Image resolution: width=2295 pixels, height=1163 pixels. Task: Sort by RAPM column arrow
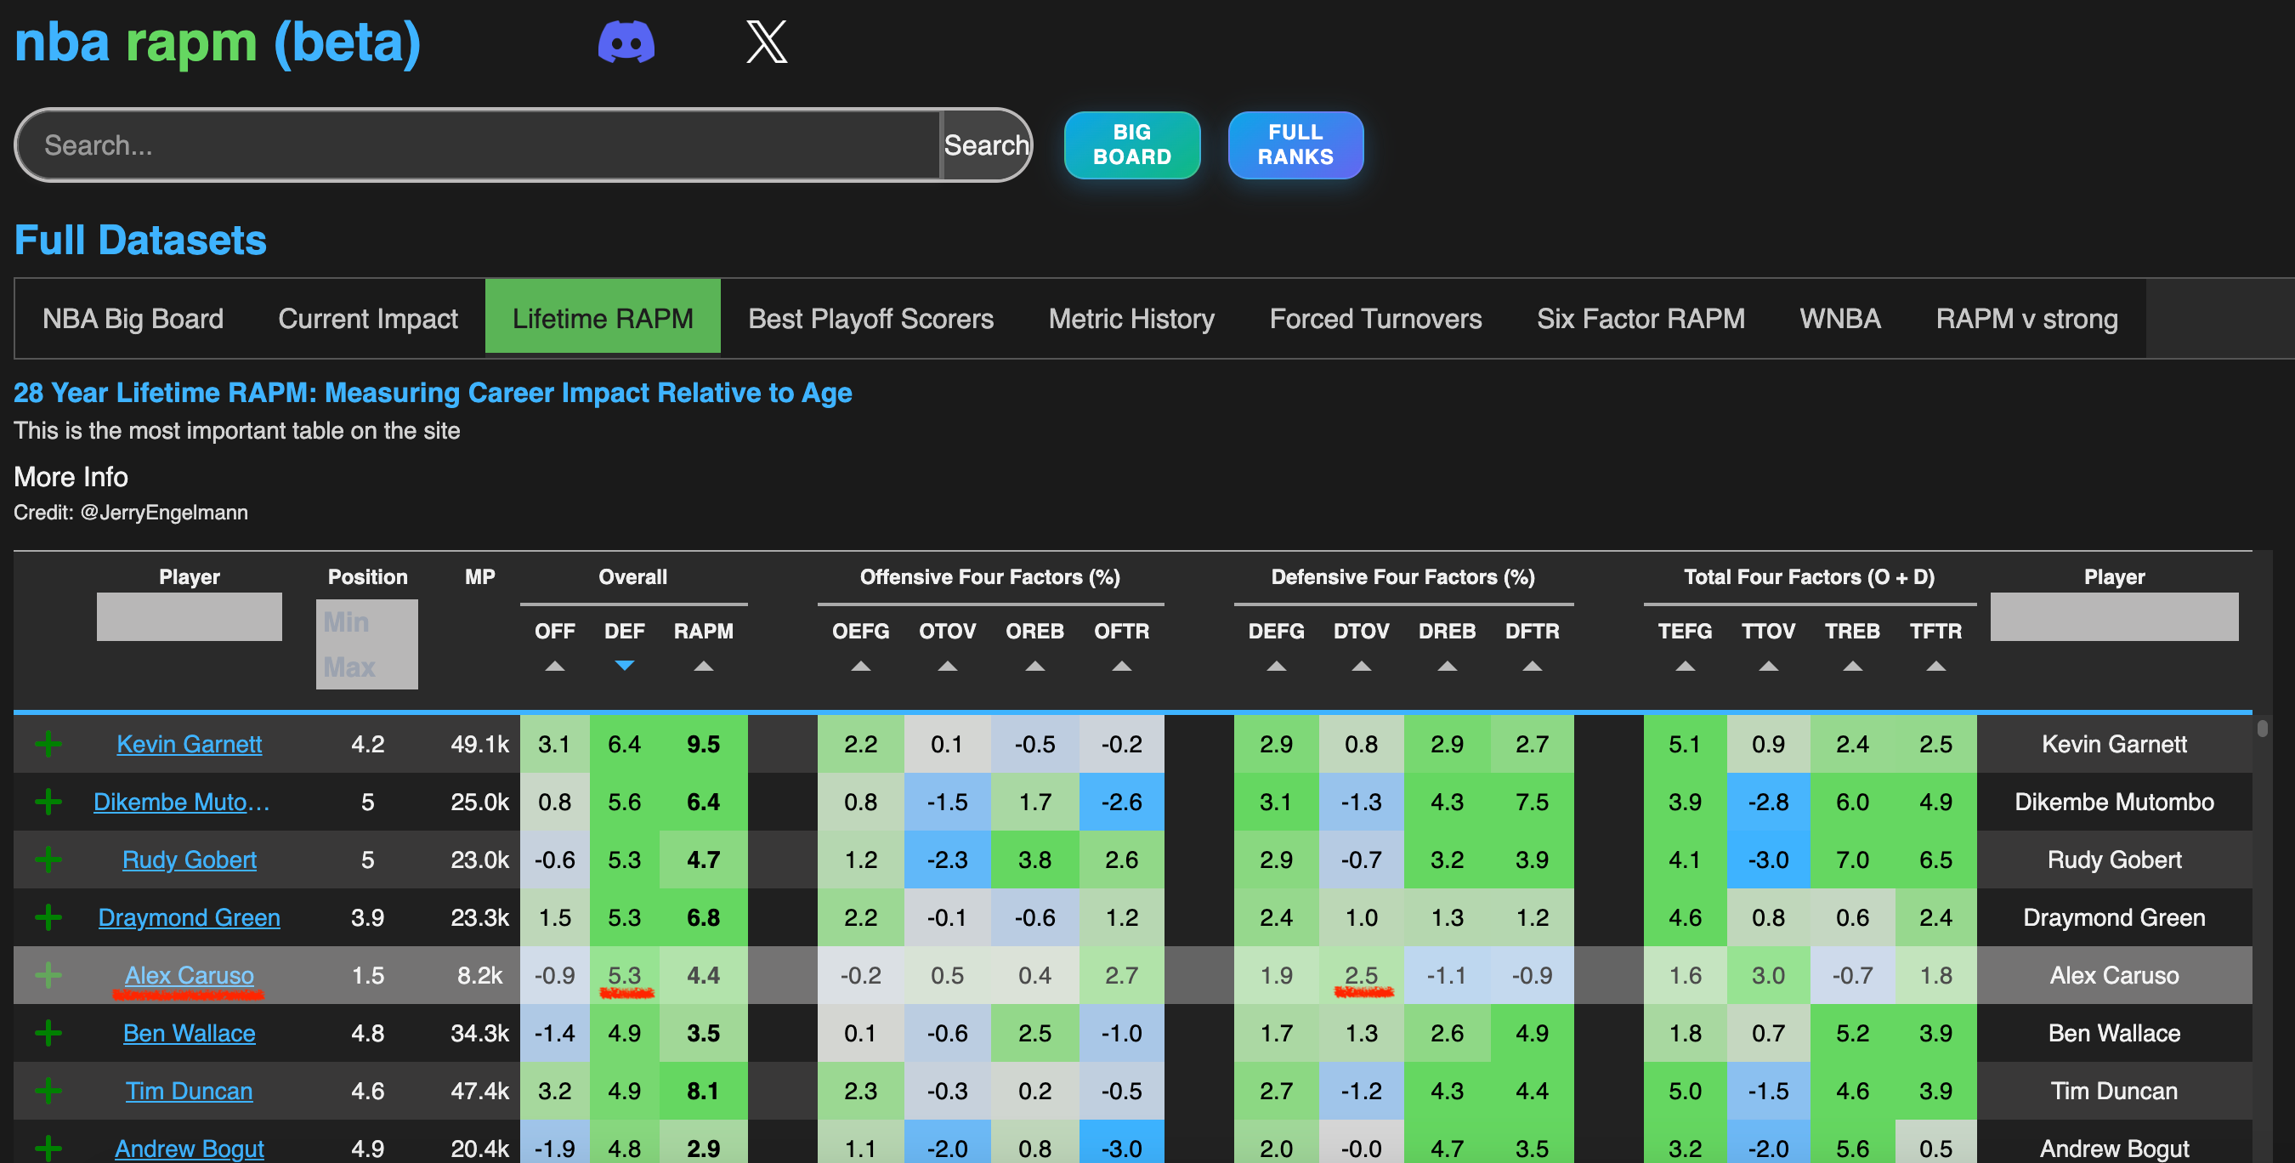click(703, 666)
